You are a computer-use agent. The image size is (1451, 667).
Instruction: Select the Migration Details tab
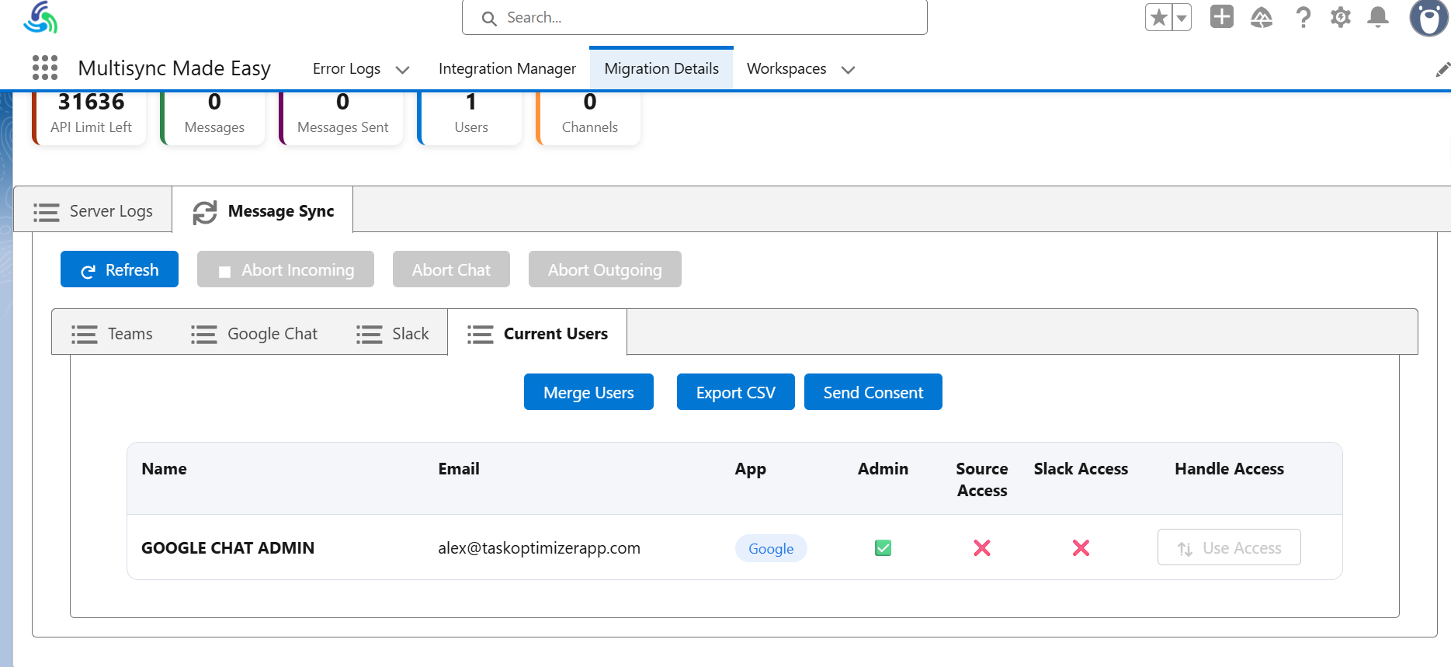(661, 68)
